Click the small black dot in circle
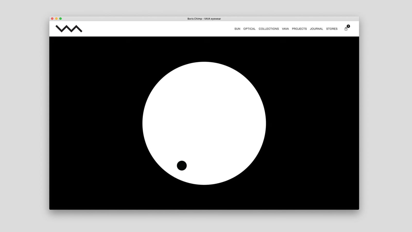412x232 pixels. point(182,166)
